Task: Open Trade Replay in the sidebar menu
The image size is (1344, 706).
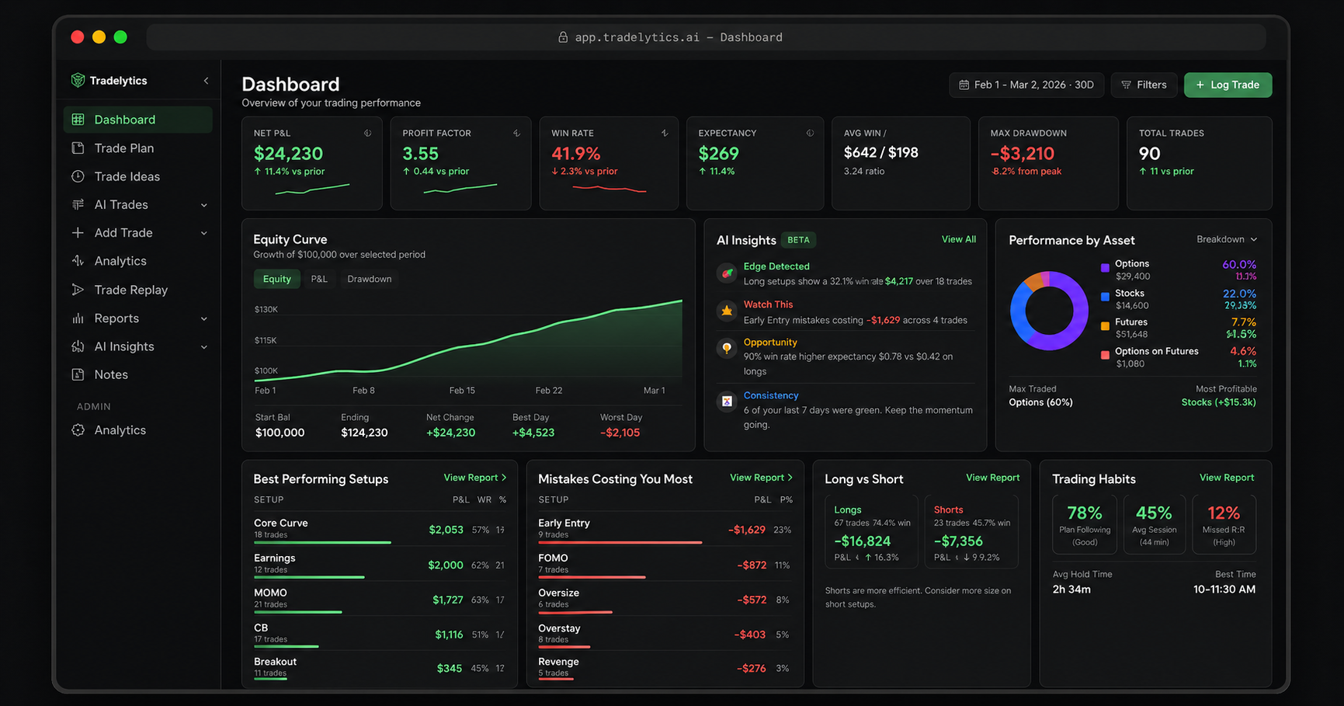Action: click(137, 290)
